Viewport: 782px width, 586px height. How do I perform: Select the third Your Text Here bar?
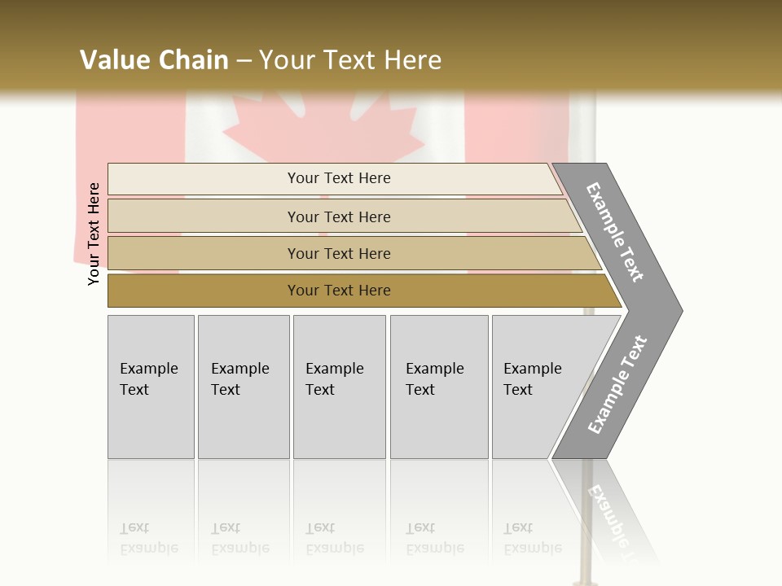click(338, 253)
